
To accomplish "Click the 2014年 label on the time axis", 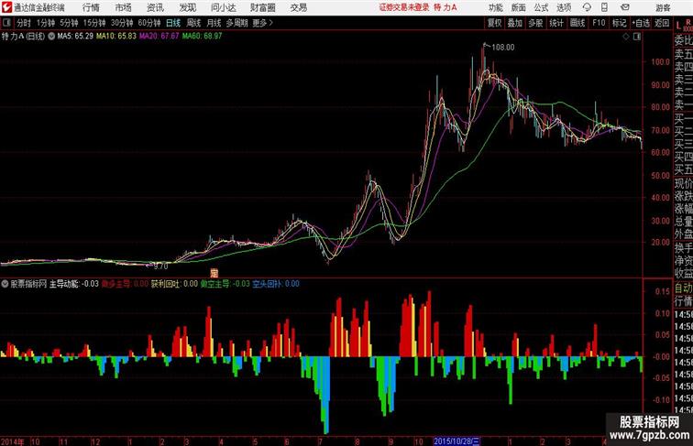I will point(13,441).
